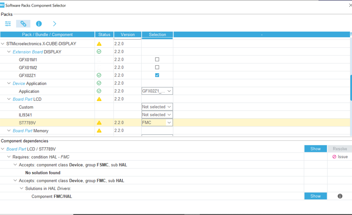Screen dimensions: 352x215
Task: Enable the GFX01M2 checkbox
Action: 157,67
